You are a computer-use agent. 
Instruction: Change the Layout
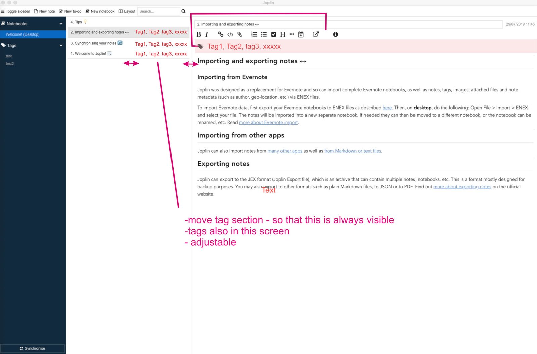click(x=127, y=11)
